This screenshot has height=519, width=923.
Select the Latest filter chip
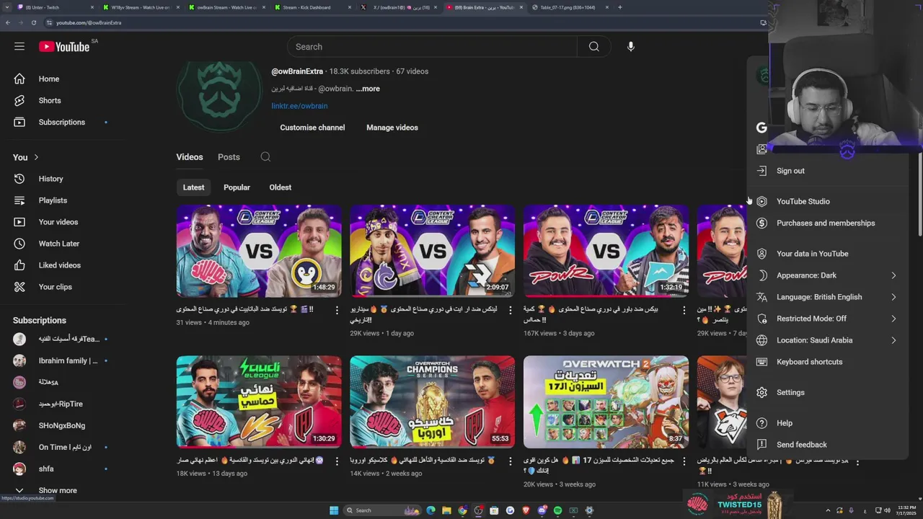[x=193, y=187]
